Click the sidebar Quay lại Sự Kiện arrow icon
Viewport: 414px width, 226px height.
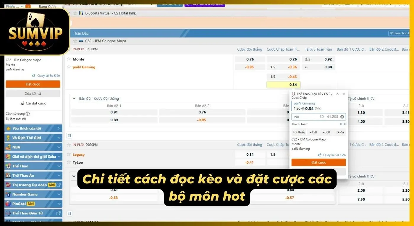point(34,76)
